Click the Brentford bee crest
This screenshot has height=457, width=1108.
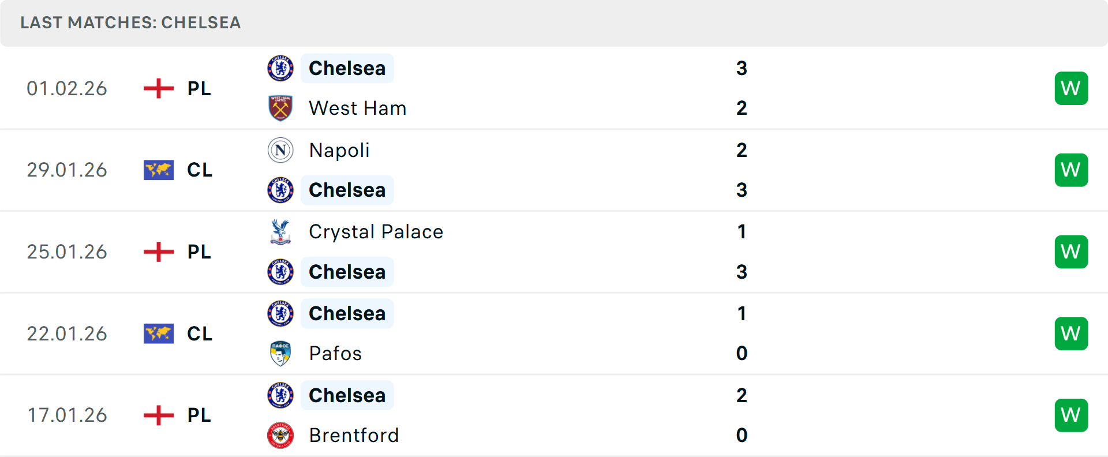(280, 435)
